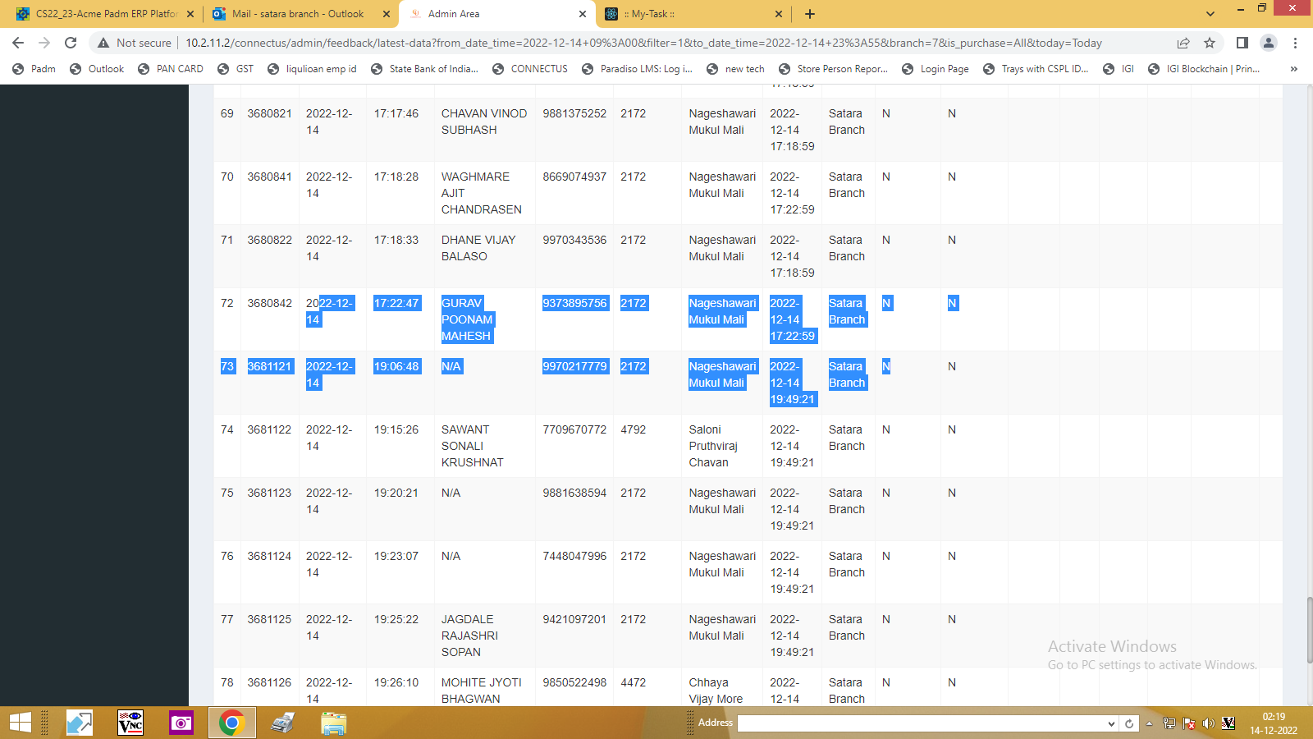
Task: View the Not secure site info
Action: click(x=135, y=43)
